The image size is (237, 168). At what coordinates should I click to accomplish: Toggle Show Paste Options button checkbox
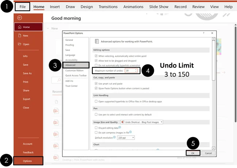(x=96, y=88)
